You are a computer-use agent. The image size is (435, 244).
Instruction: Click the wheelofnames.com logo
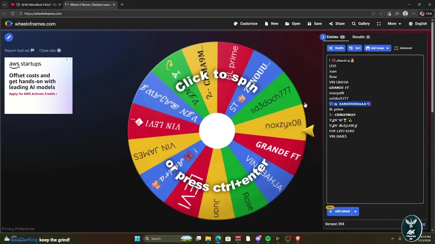point(30,24)
